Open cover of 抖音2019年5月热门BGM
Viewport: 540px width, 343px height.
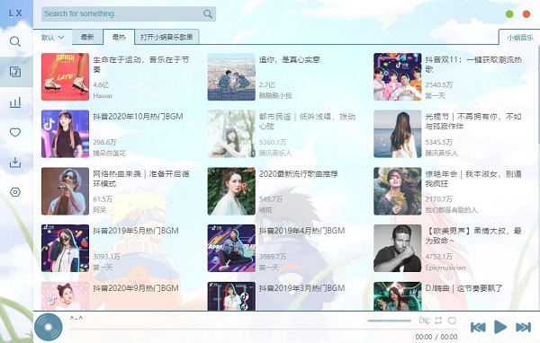click(65, 248)
